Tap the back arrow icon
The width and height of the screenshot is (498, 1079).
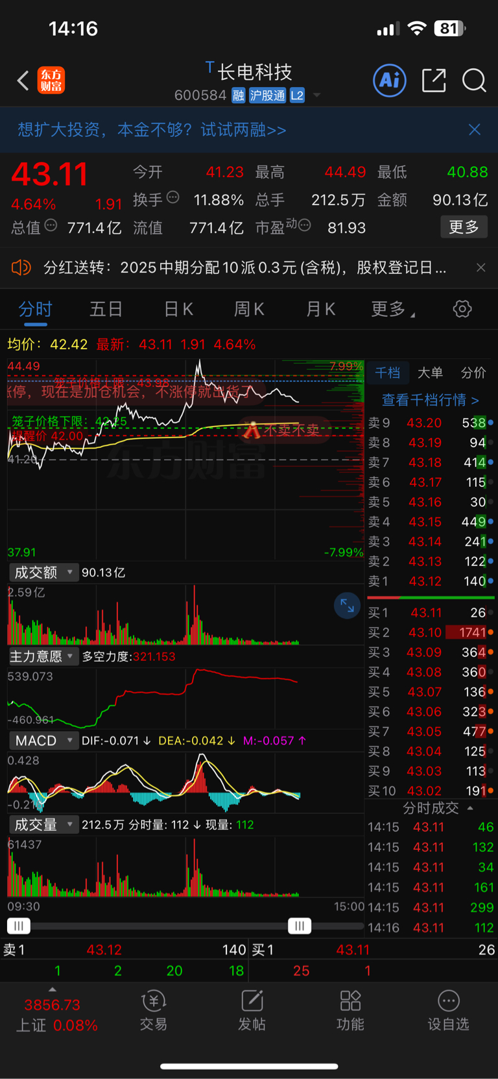click(x=23, y=81)
